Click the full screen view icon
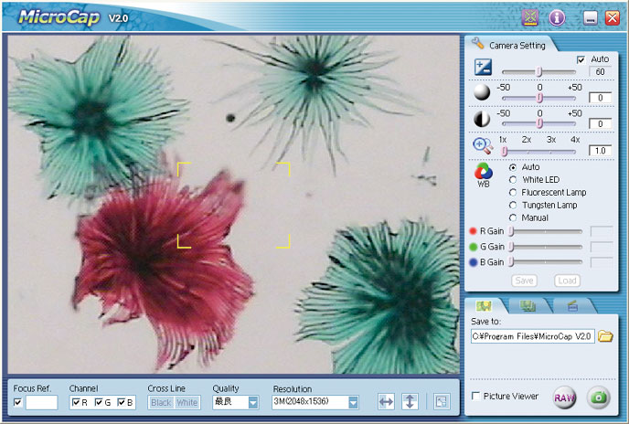 [441, 401]
